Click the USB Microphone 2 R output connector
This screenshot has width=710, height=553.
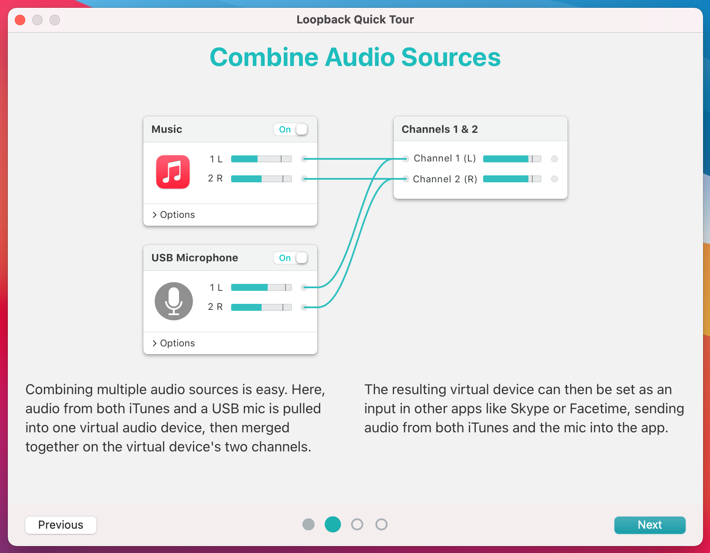point(304,307)
